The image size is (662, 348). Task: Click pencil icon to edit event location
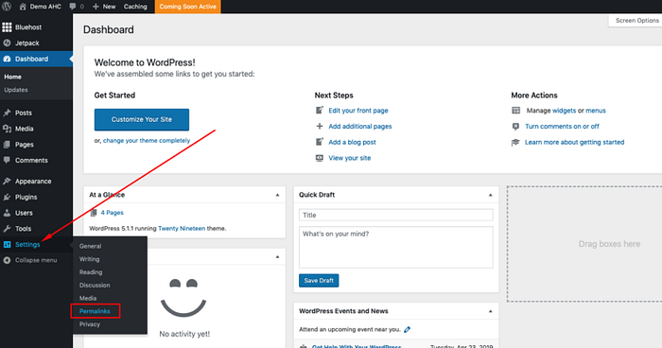(x=407, y=329)
